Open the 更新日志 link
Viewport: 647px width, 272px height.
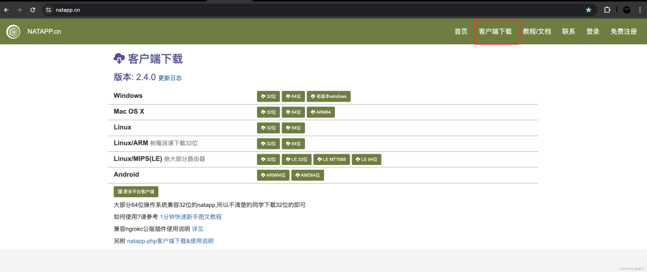click(x=170, y=78)
